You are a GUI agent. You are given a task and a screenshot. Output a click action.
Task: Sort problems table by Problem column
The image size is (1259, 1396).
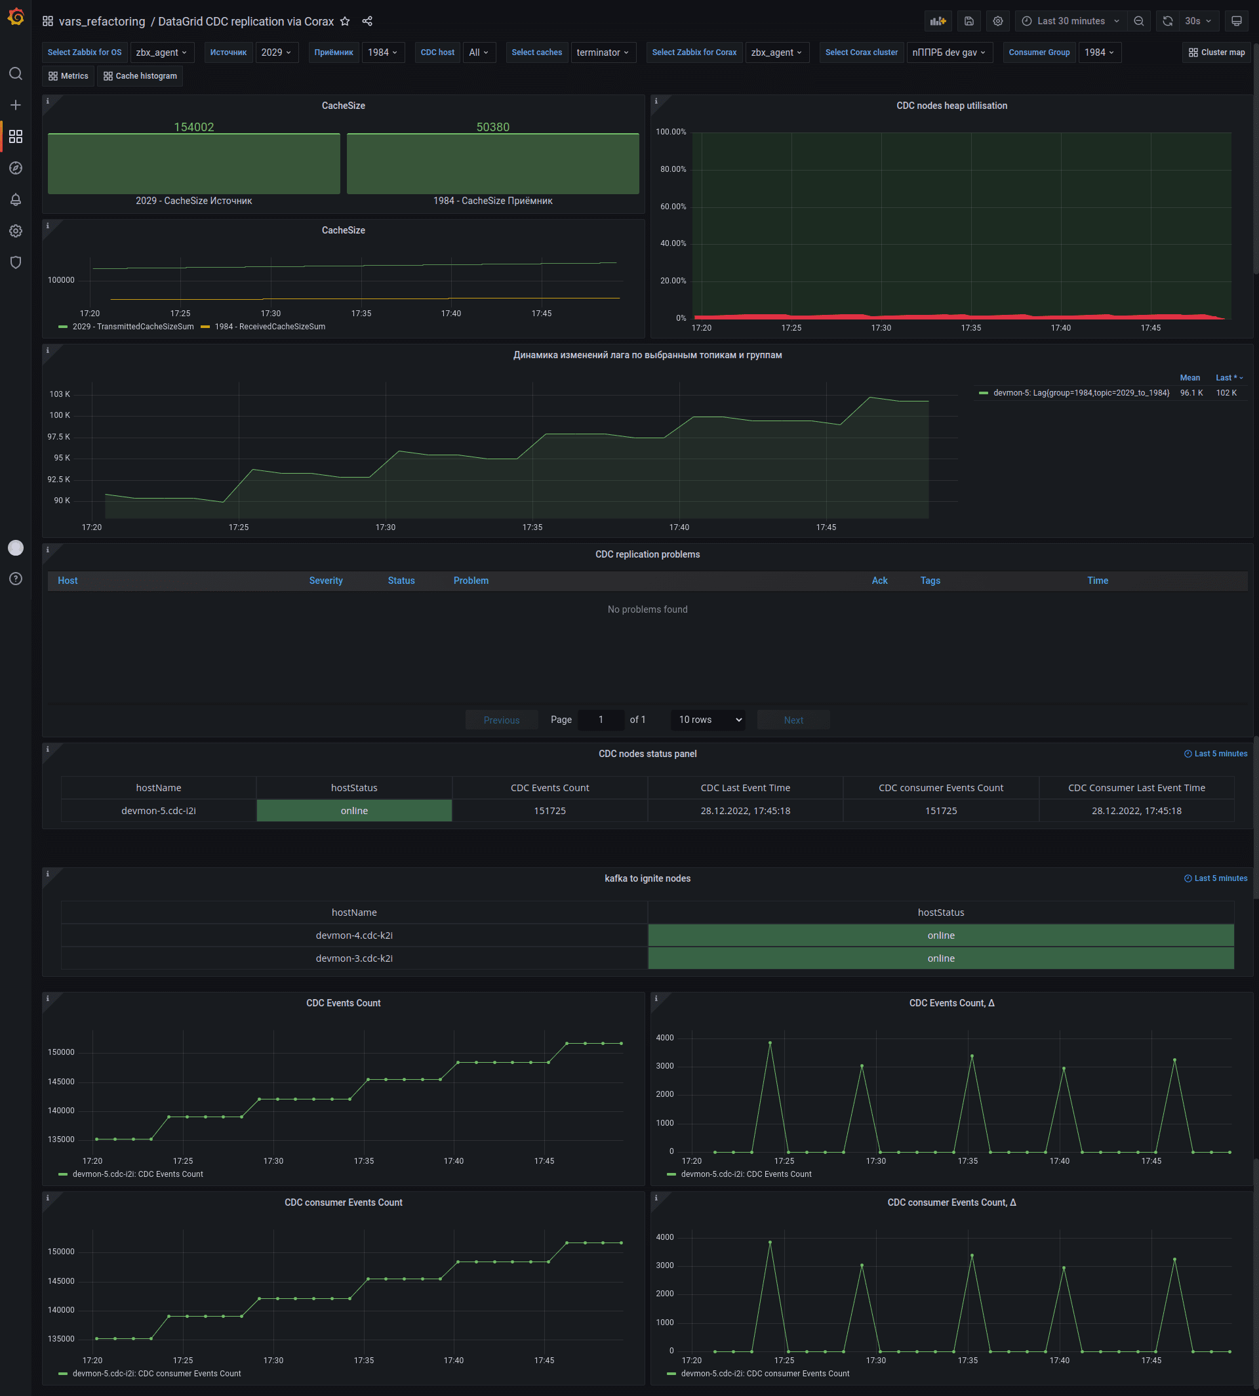click(471, 581)
